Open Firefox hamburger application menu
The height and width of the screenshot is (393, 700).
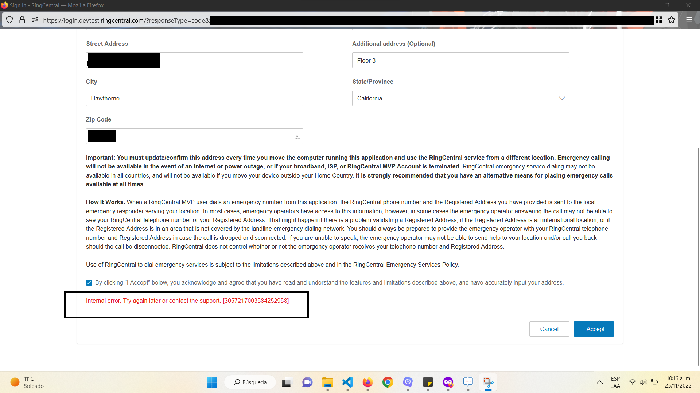(x=689, y=20)
